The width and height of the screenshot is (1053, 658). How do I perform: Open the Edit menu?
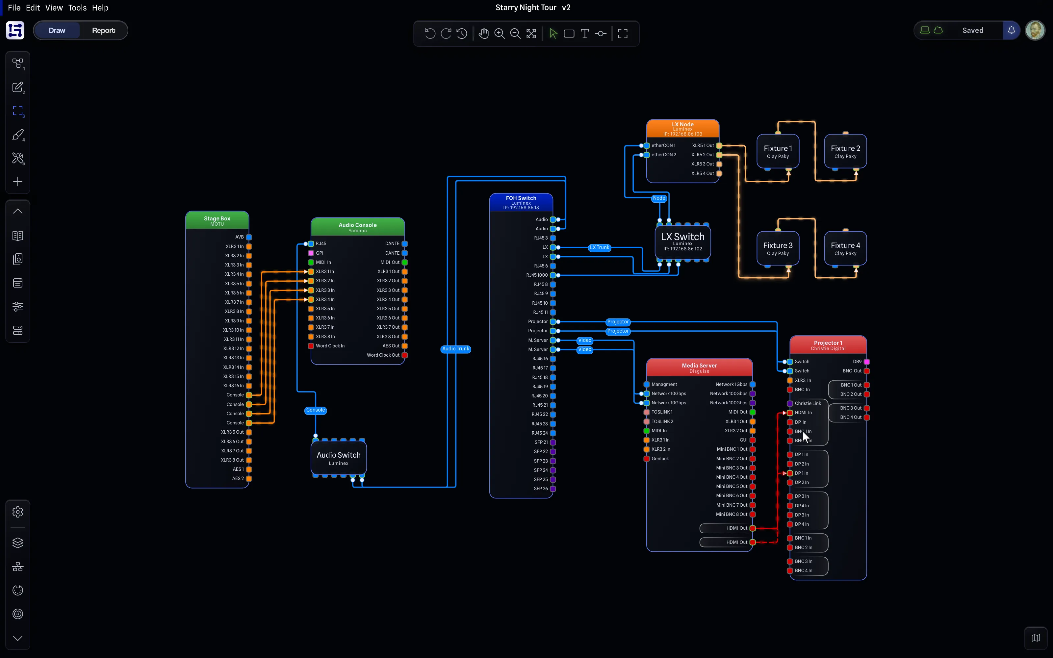pos(33,8)
